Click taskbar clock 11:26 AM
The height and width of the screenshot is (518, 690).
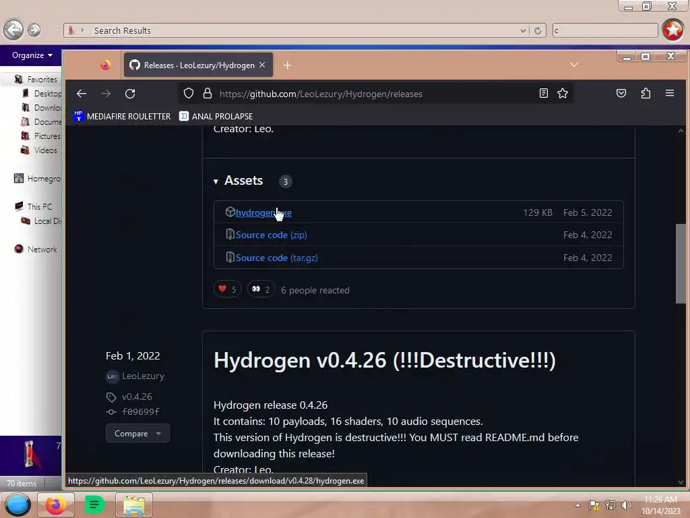660,505
